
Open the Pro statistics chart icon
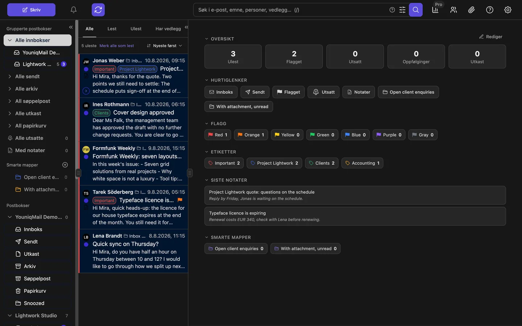(435, 10)
